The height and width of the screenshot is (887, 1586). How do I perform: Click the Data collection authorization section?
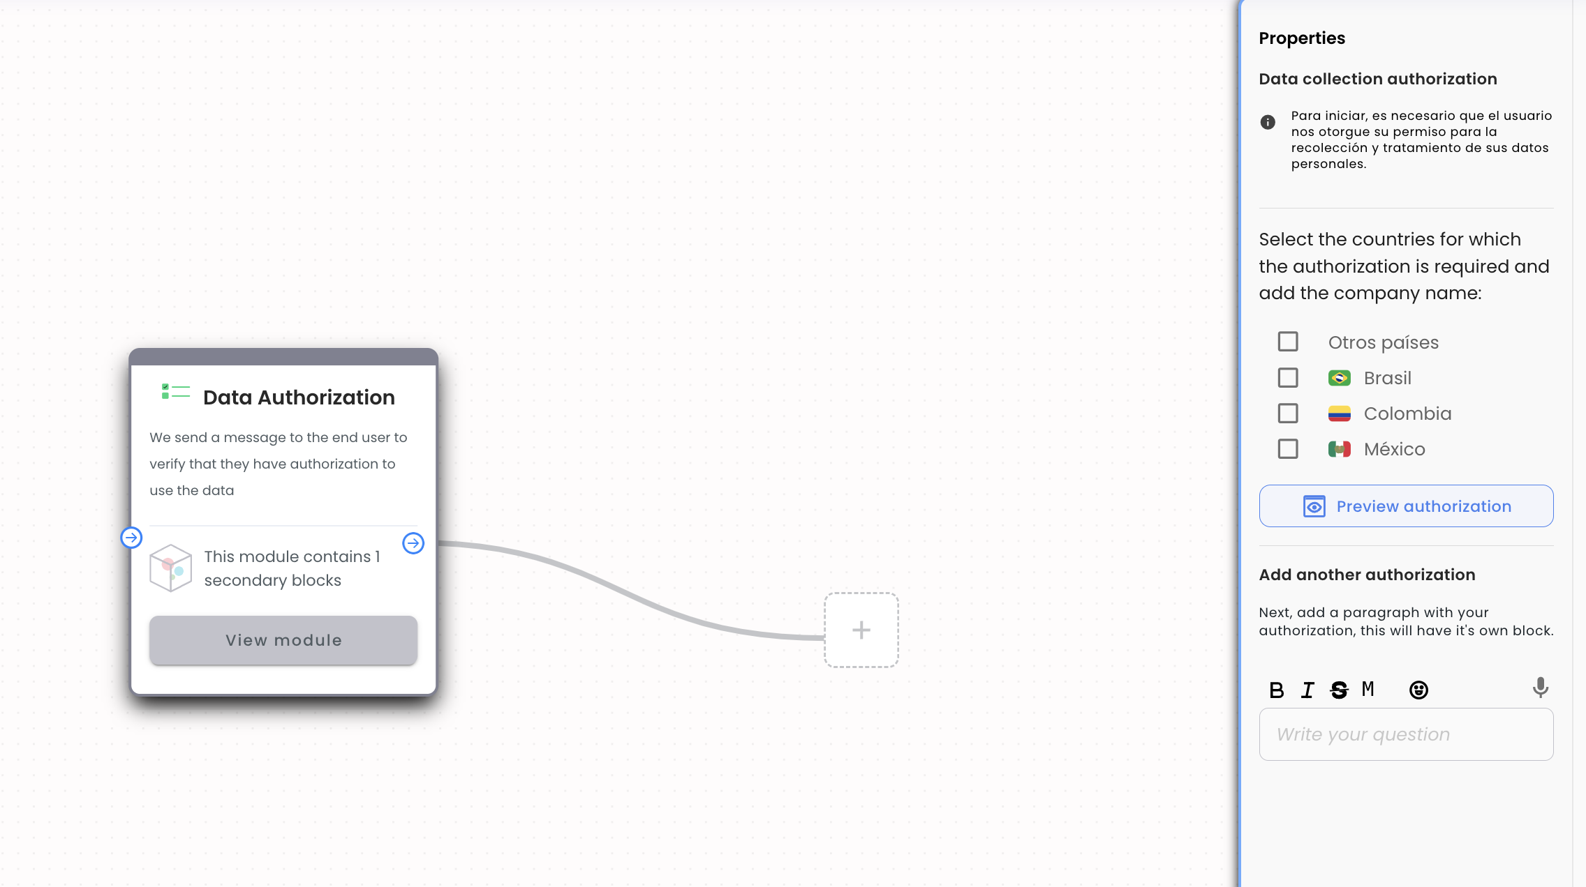[1378, 78]
